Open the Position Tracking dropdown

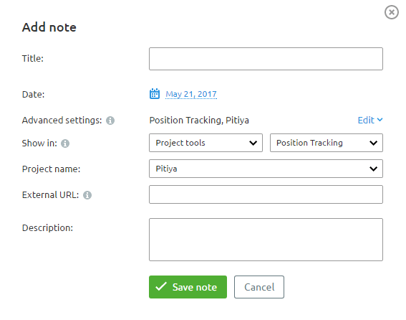click(x=327, y=143)
